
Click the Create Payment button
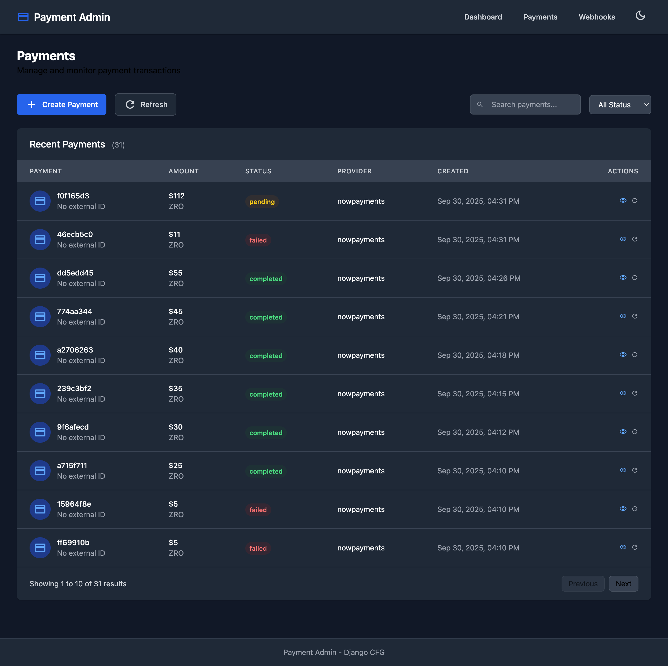[x=62, y=104]
